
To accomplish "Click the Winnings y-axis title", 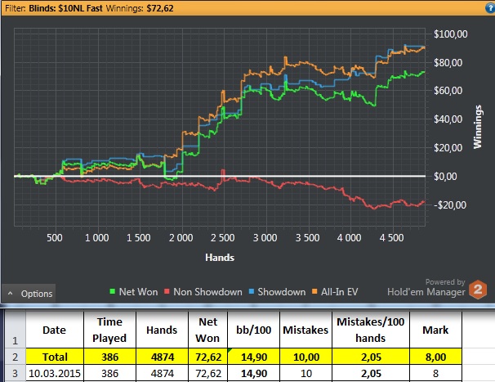I will 478,127.
